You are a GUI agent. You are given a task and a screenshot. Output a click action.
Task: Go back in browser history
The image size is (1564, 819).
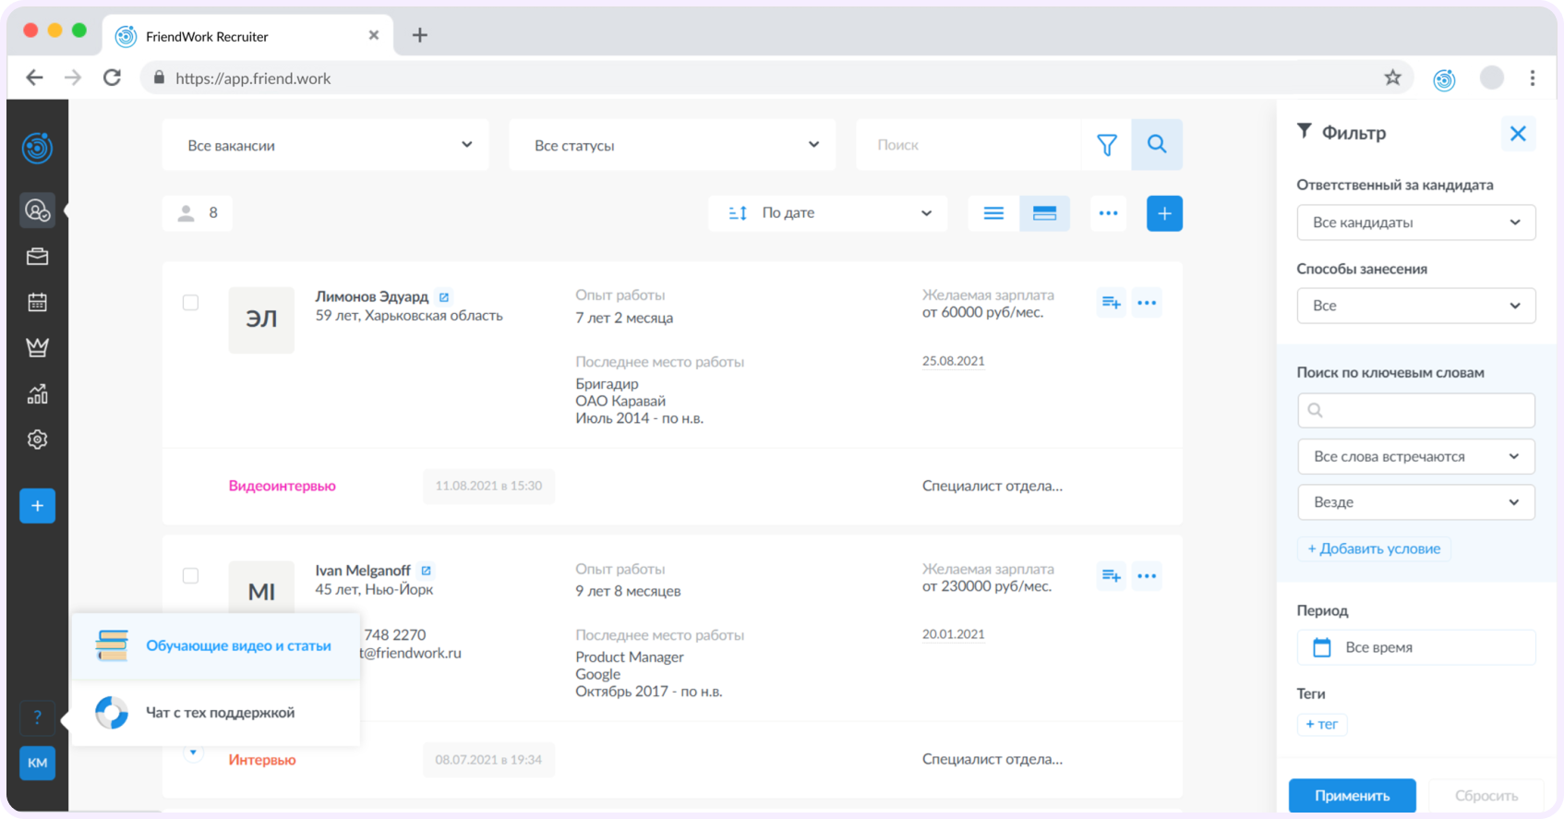34,78
